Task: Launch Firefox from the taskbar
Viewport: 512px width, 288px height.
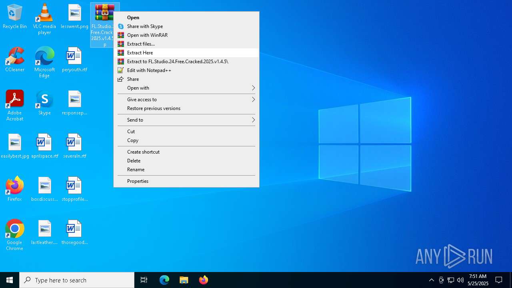Action: point(203,280)
